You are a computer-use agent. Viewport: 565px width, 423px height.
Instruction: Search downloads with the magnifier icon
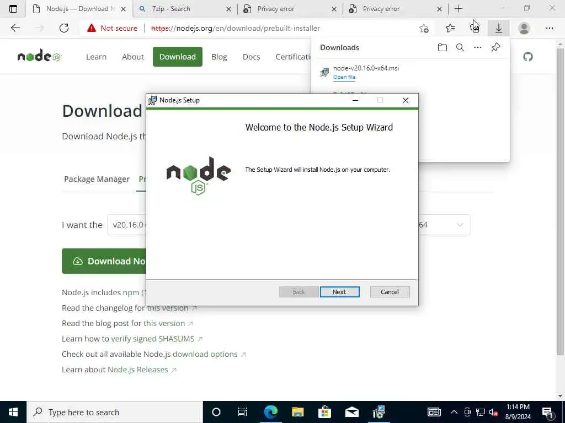tap(460, 47)
